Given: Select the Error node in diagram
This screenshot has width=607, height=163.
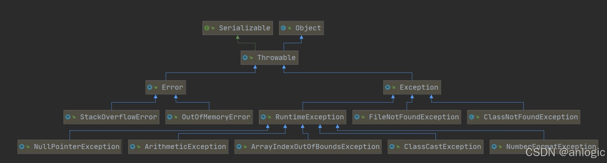Looking at the screenshot, I should tap(165, 87).
